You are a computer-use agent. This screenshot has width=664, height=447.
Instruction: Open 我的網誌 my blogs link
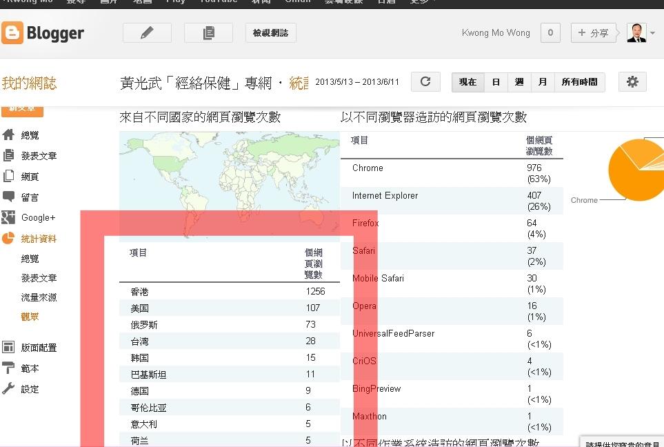point(29,83)
